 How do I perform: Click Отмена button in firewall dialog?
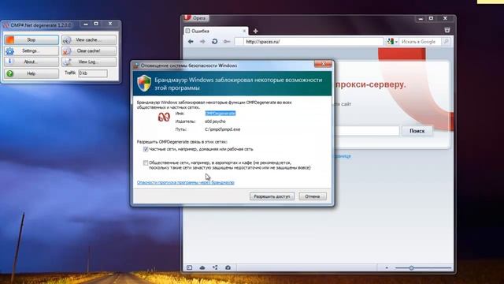click(313, 196)
